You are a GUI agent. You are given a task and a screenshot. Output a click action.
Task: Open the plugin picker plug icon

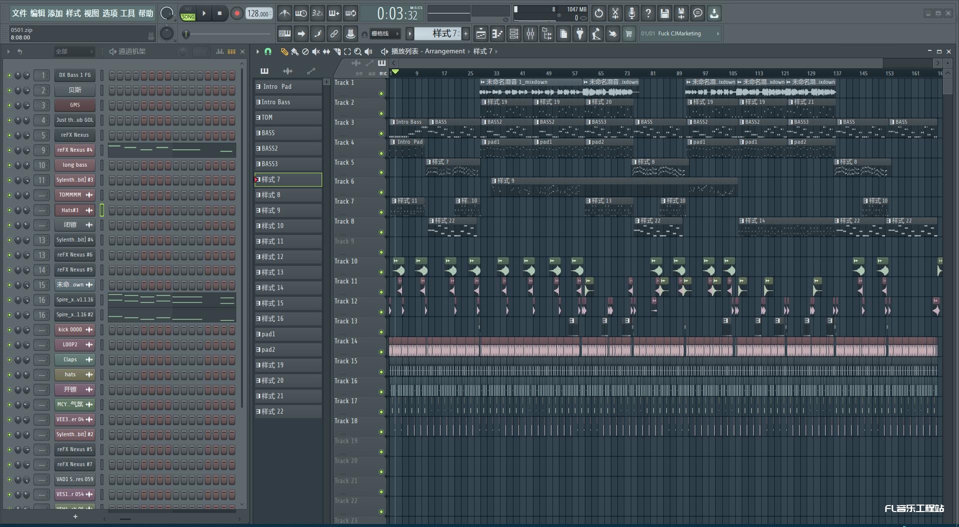coord(579,33)
